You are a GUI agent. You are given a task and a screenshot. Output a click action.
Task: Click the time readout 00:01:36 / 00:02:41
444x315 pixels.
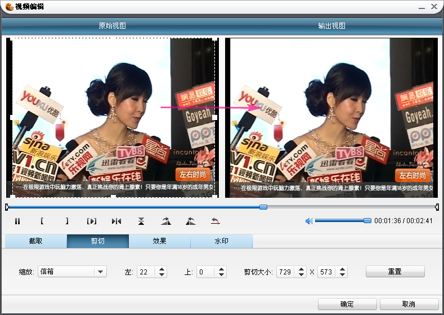(x=403, y=220)
